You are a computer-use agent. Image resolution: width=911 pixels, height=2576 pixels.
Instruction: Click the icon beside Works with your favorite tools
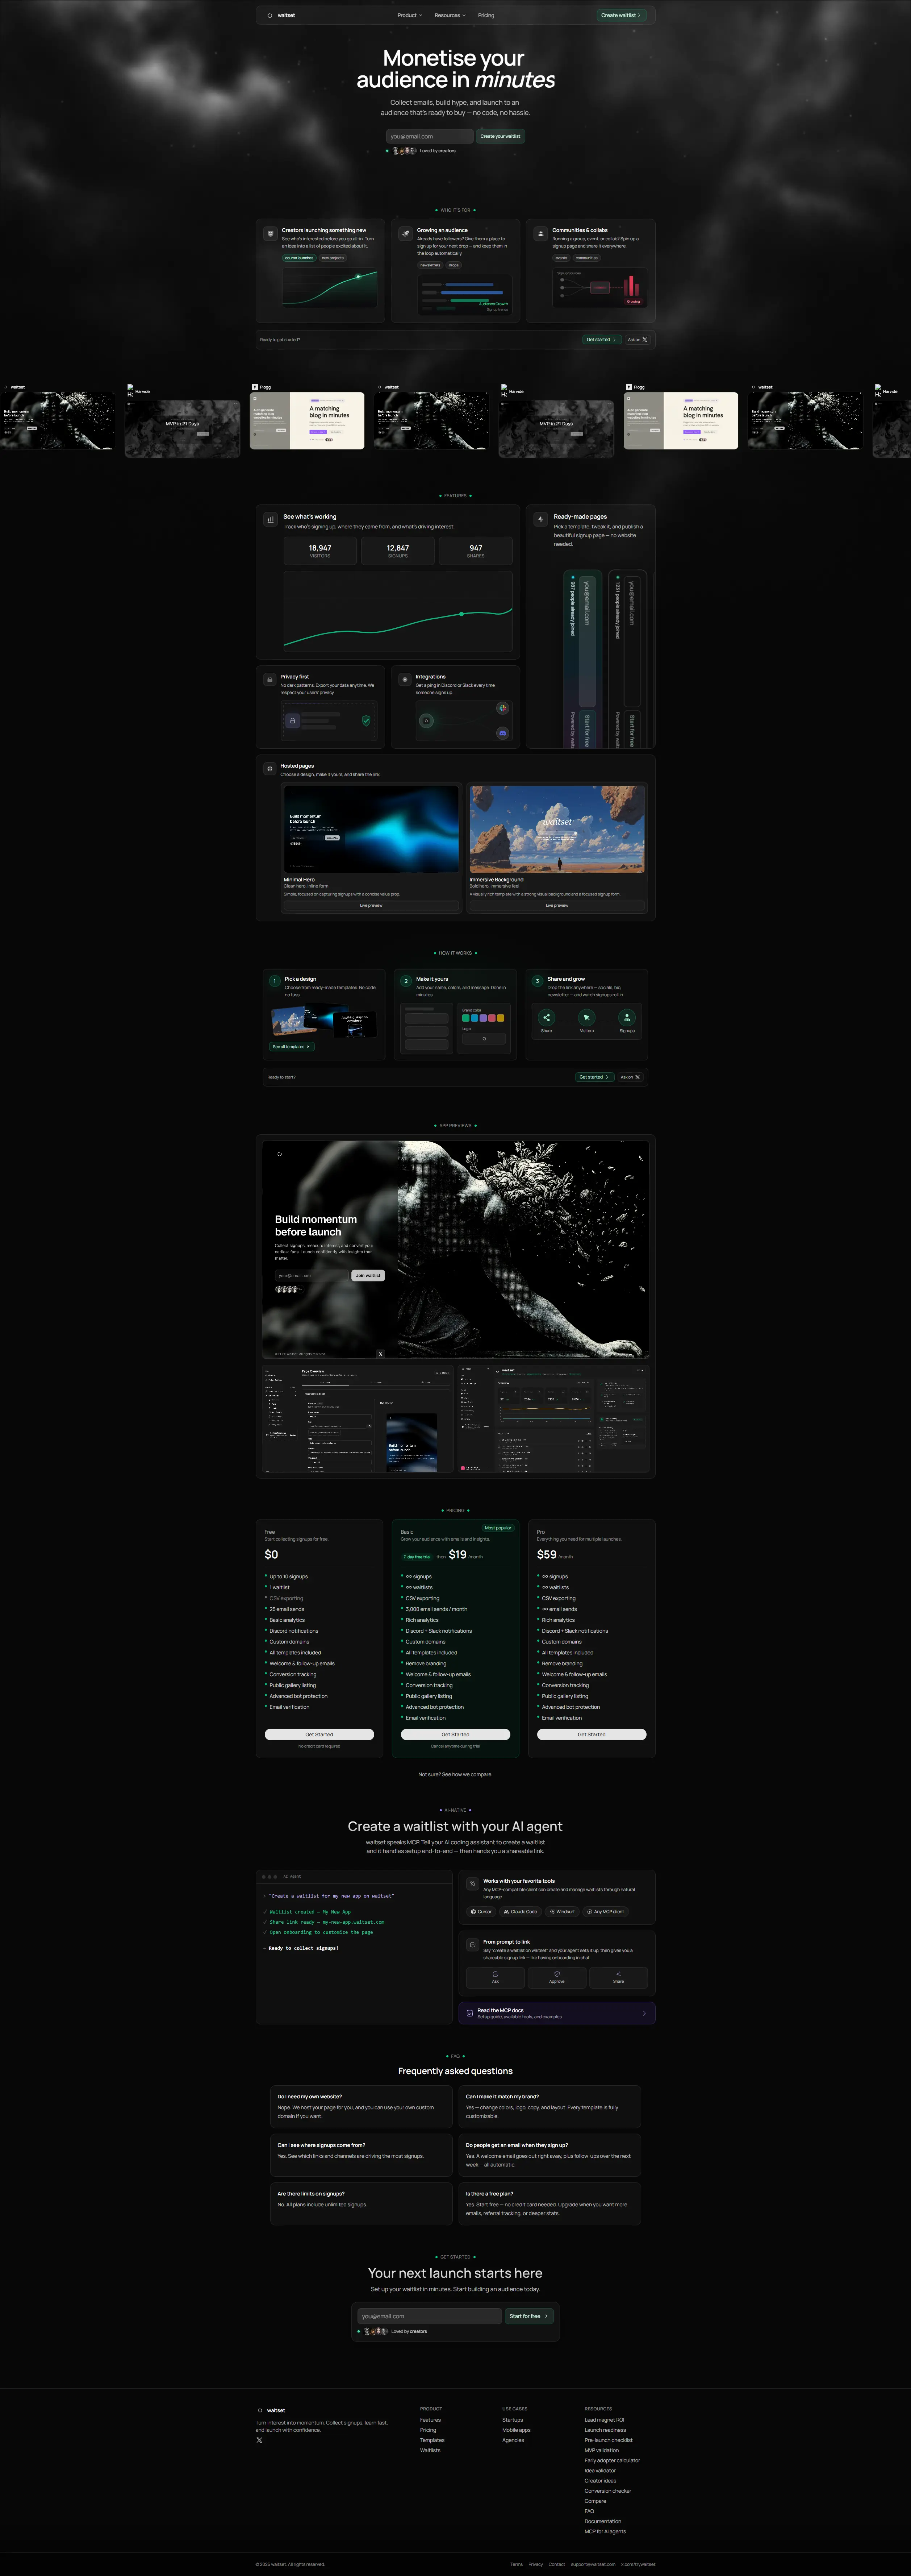473,1884
